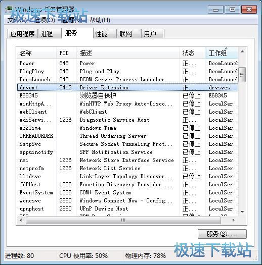Select the netprofm service row
262x265 pixels.
point(127,168)
